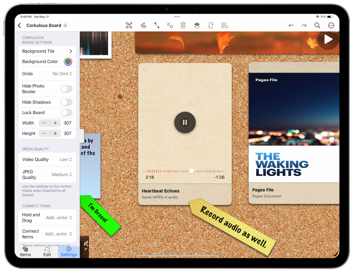Open the Background Color picker swatch
Viewport: 354px width, 272px height.
point(68,61)
